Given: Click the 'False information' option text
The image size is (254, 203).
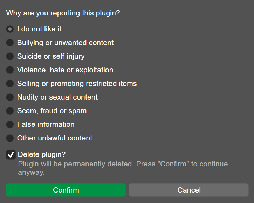Looking at the screenshot, I should coord(46,124).
